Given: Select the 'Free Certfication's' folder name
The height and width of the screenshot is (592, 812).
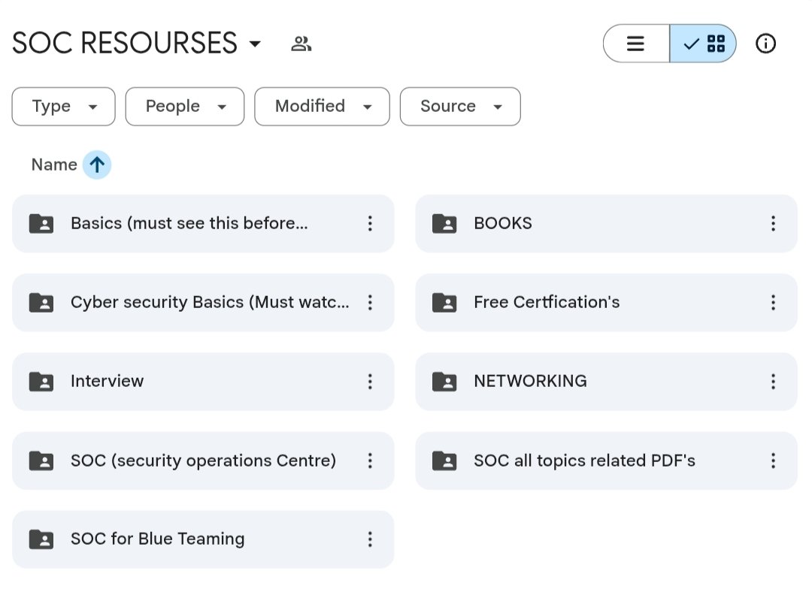Looking at the screenshot, I should [547, 303].
